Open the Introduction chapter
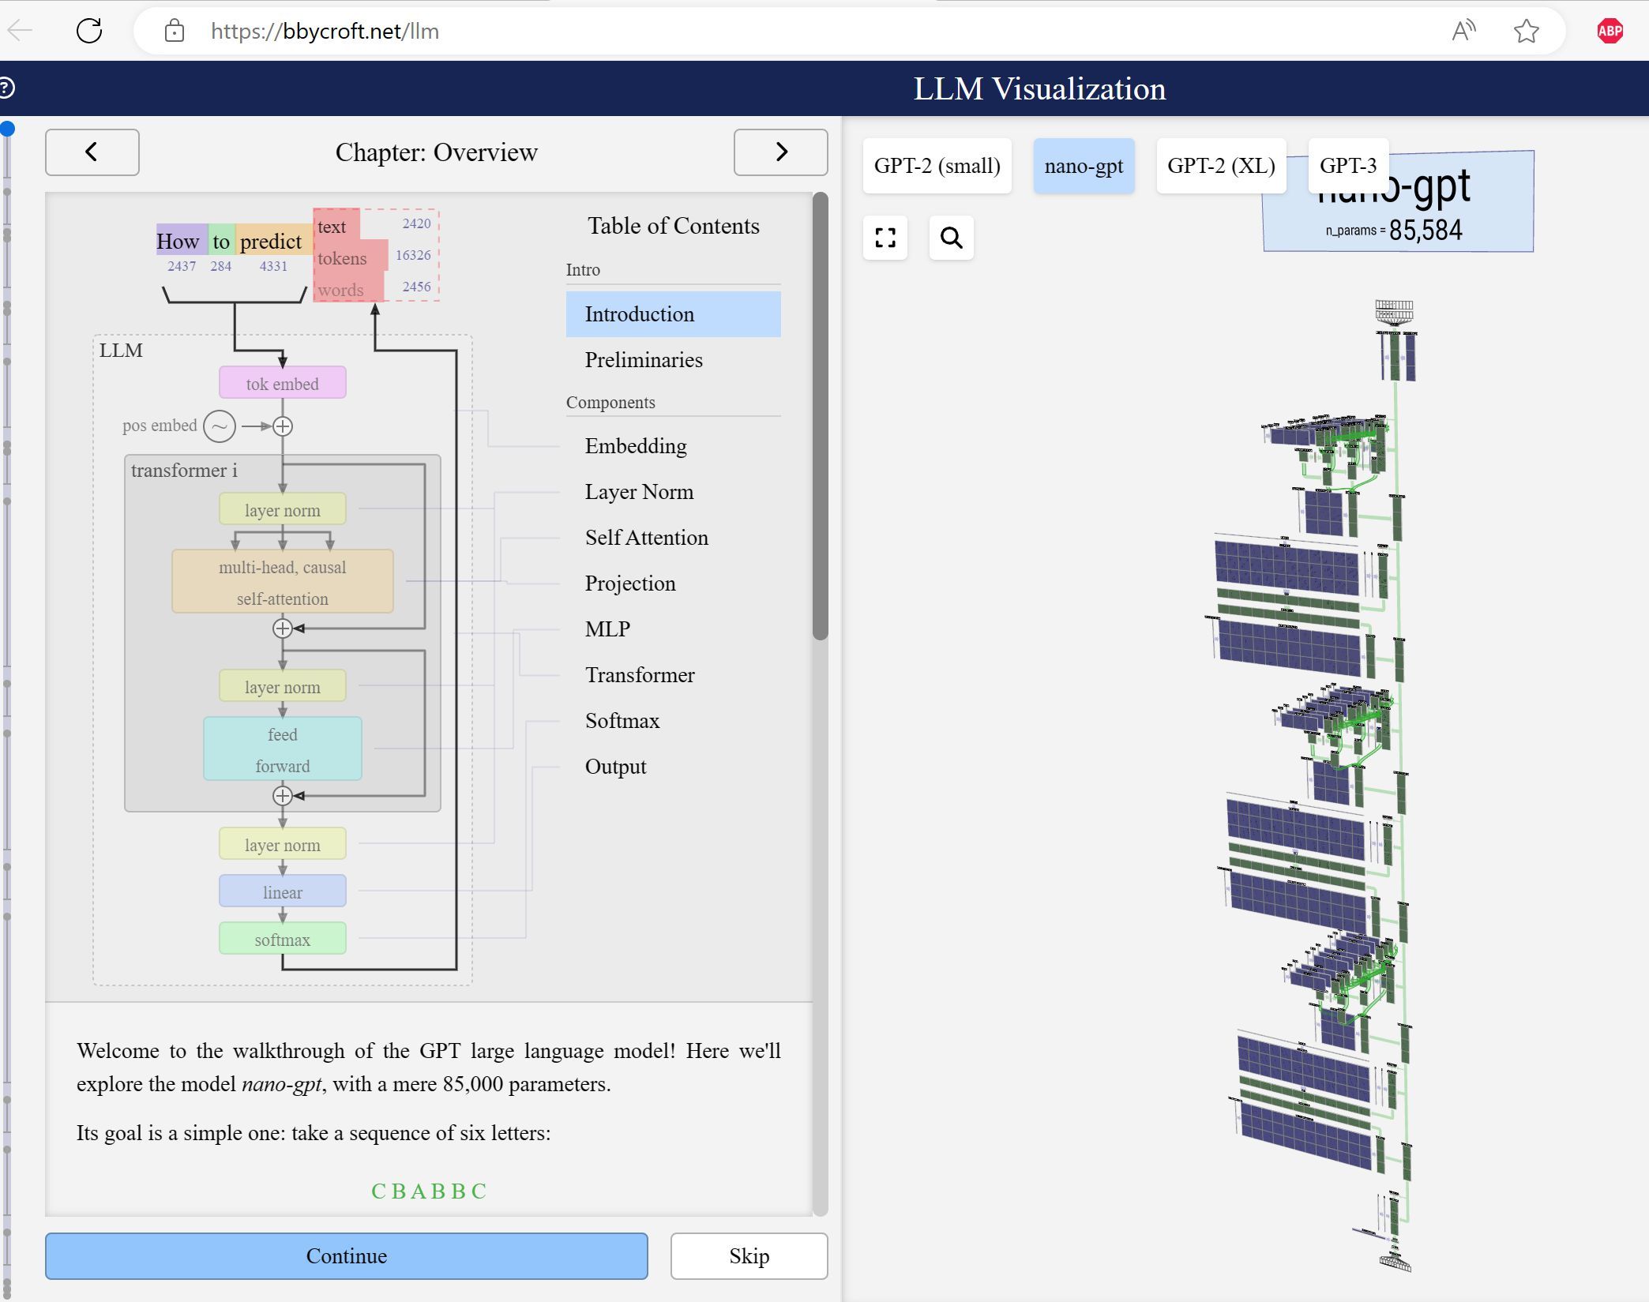The width and height of the screenshot is (1649, 1302). click(x=673, y=314)
